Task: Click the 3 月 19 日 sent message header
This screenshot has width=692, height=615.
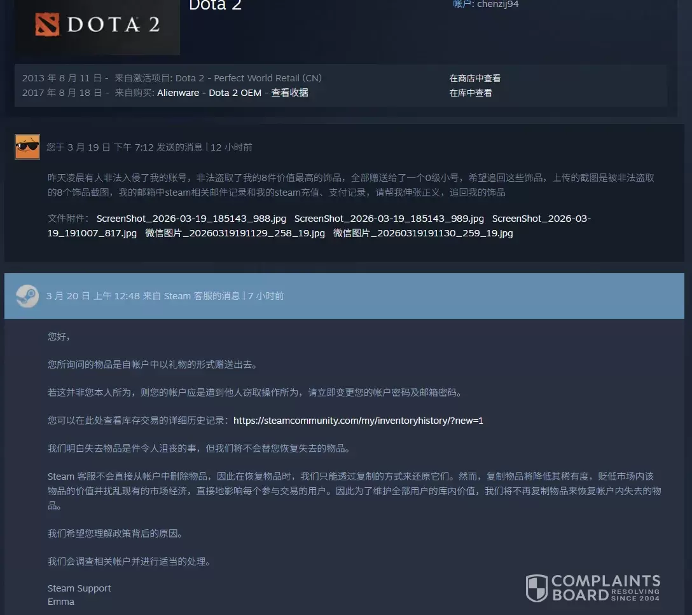Action: (149, 147)
